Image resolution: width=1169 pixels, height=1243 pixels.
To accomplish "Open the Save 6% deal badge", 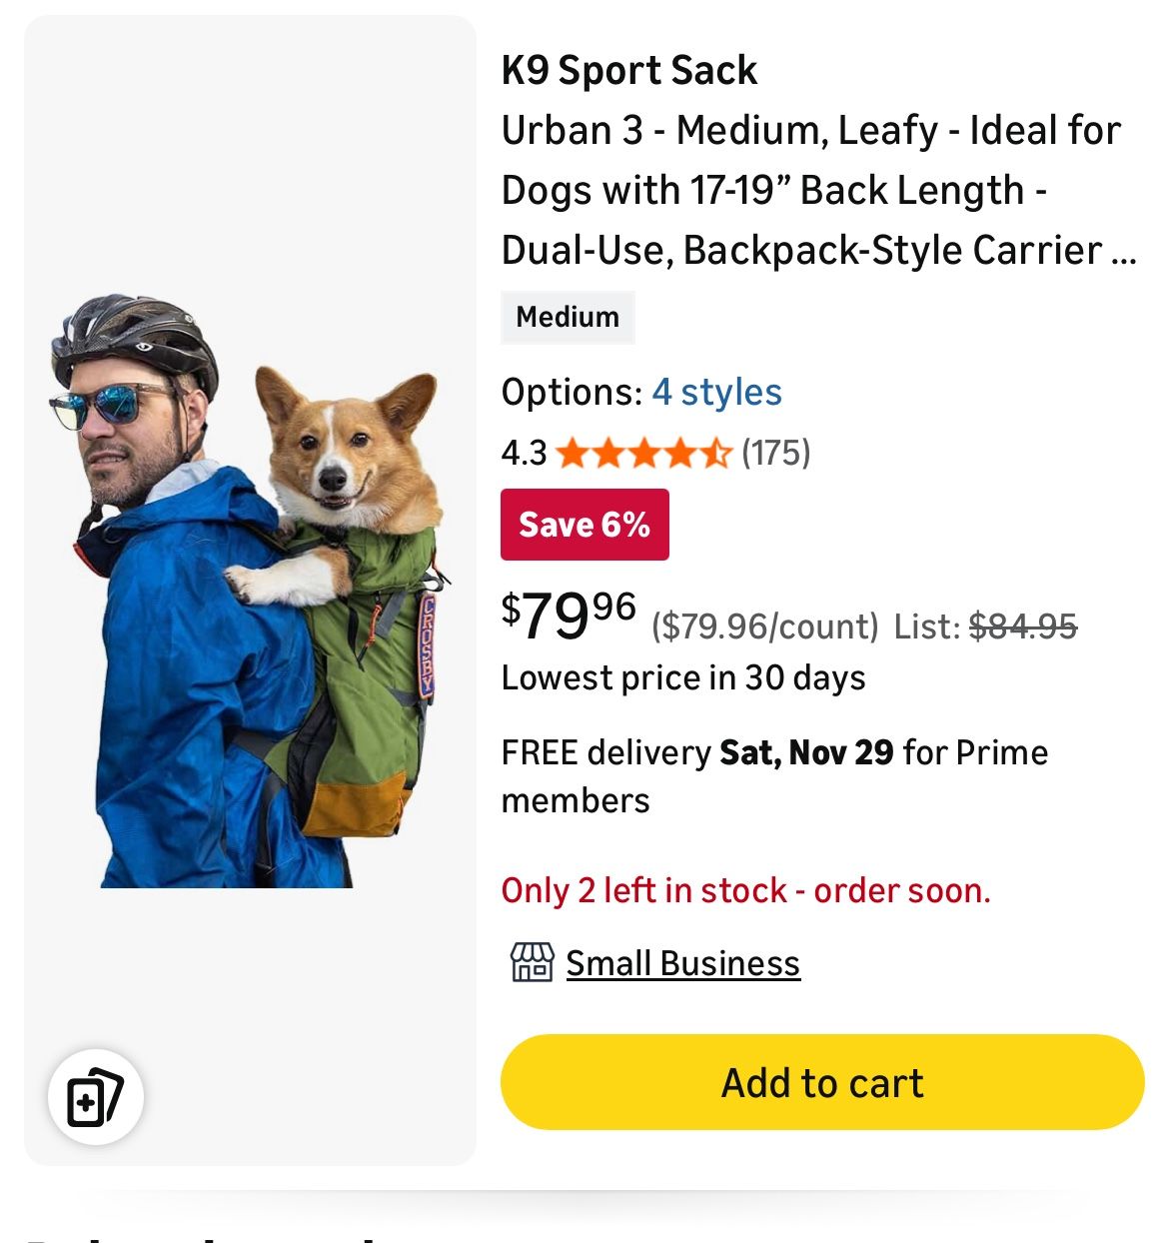I will 584,523.
